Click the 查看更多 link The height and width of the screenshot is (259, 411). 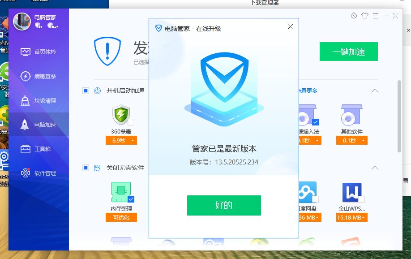click(308, 91)
